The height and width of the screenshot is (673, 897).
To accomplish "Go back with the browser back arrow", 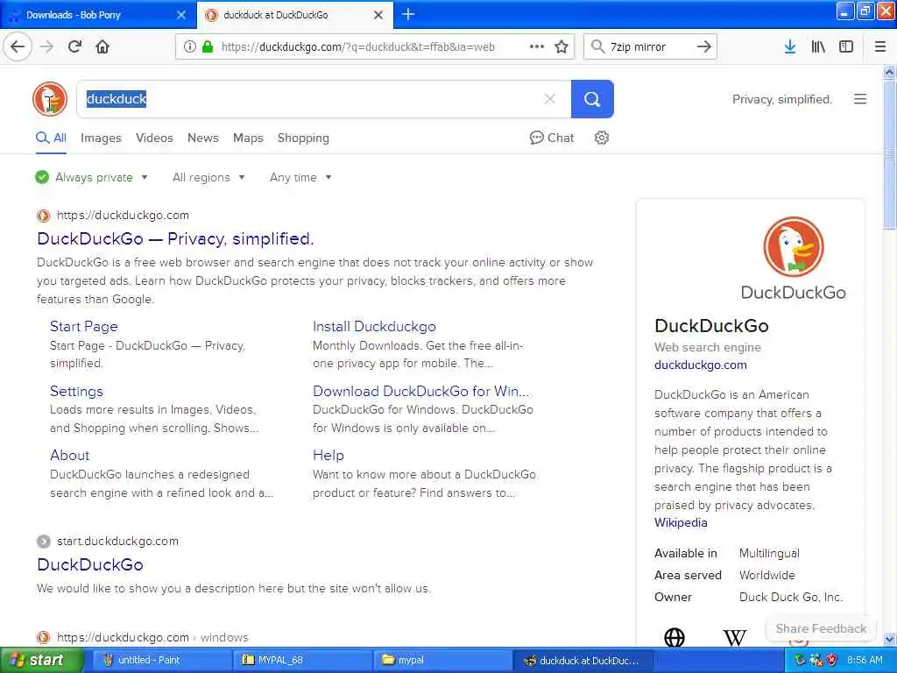I will [x=18, y=47].
